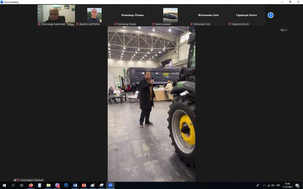This screenshot has width=303, height=189.
Task: Expand the hidden system tray icons
Action: point(264,185)
